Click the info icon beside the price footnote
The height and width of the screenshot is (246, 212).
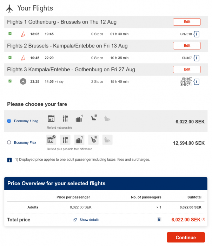point(9,160)
